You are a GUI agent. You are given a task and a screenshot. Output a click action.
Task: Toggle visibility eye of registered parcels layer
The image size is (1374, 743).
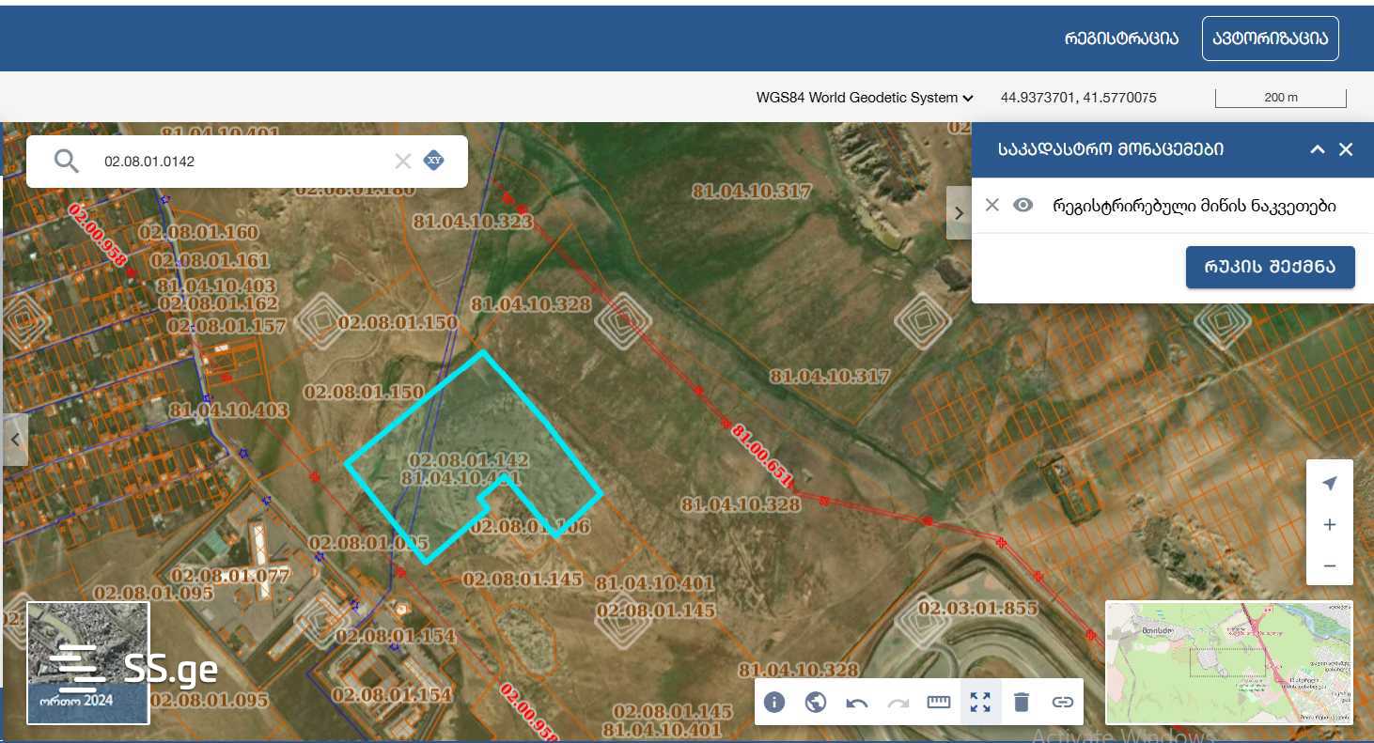coord(1023,206)
